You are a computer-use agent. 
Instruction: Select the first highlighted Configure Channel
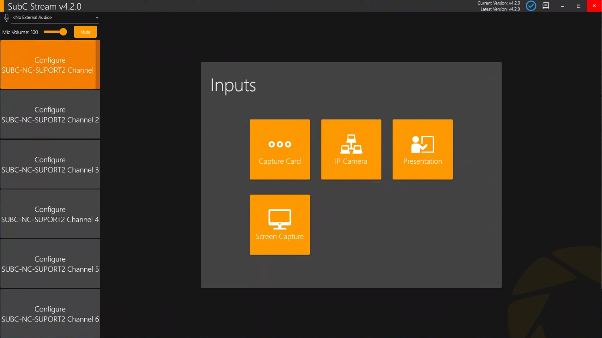[x=48, y=65]
